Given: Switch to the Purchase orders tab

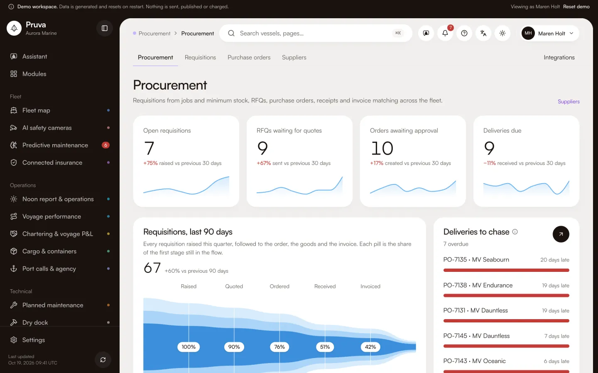Looking at the screenshot, I should [249, 58].
